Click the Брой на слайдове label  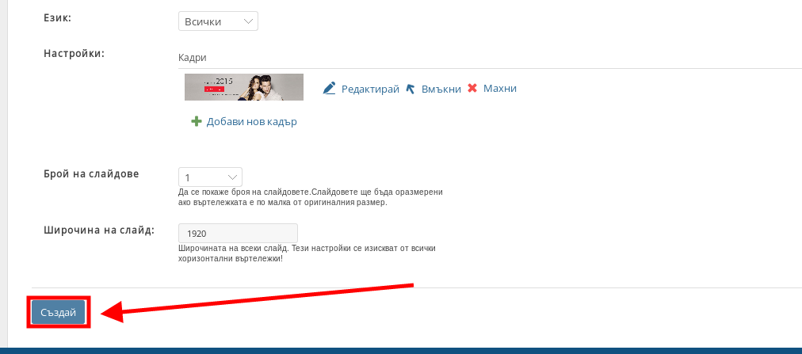point(91,173)
